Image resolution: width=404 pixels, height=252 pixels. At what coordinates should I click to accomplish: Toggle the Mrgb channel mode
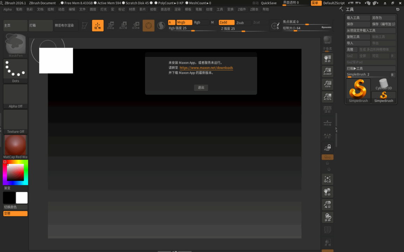tap(185, 22)
